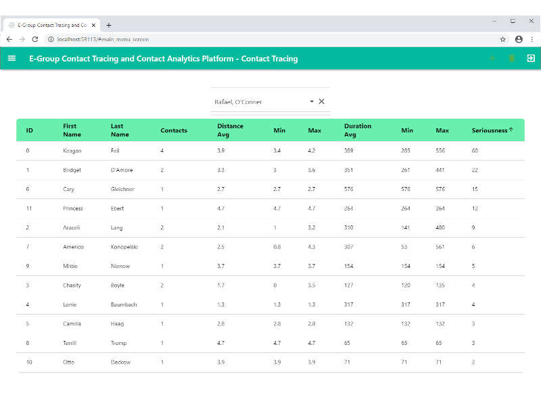Sort the table by ID column

[30, 130]
